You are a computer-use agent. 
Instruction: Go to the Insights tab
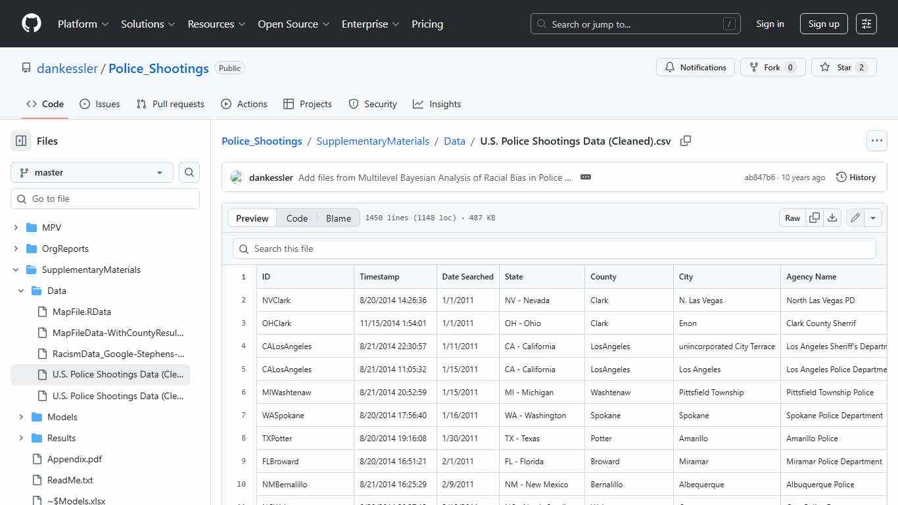(x=437, y=104)
